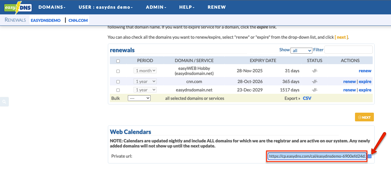Tick the cnn.com row checkbox
391x172 pixels.
[x=118, y=82]
